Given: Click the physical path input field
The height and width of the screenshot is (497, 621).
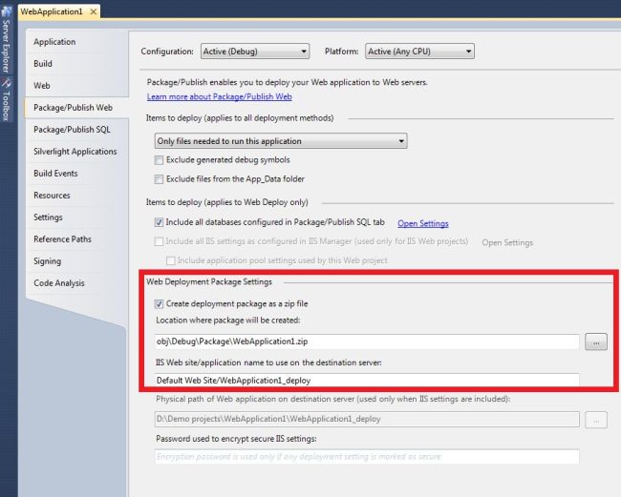Looking at the screenshot, I should coord(367,419).
